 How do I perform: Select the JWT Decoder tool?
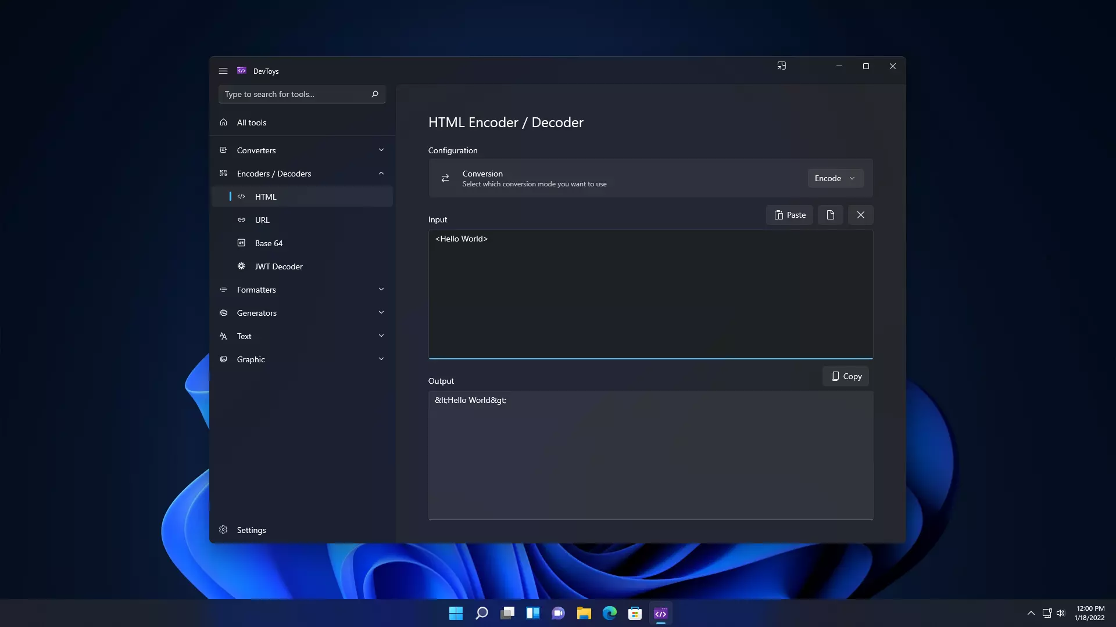pos(278,266)
